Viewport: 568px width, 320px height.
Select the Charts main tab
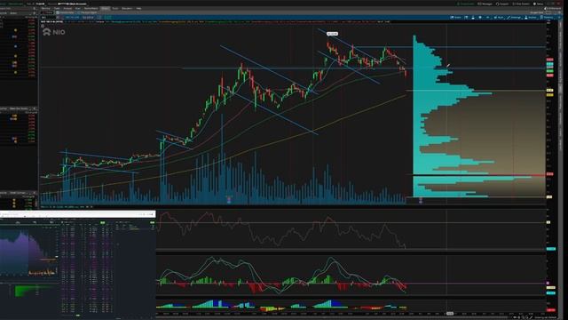click(x=105, y=8)
